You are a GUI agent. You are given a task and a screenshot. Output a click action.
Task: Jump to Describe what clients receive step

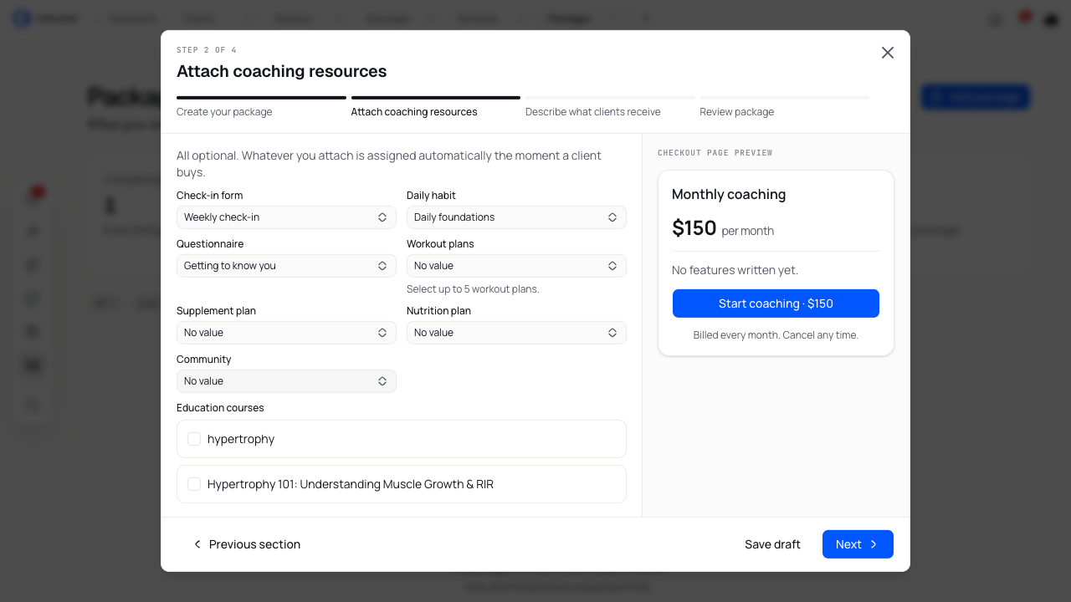(x=610, y=108)
